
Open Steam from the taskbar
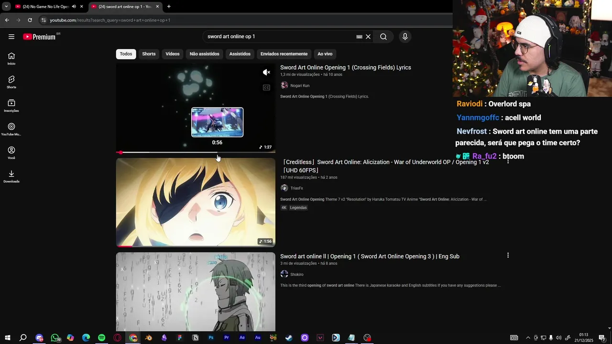tap(289, 338)
